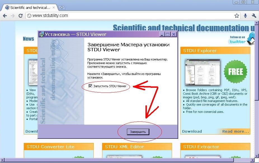Close the Scientific and technical tab

pos(54,8)
